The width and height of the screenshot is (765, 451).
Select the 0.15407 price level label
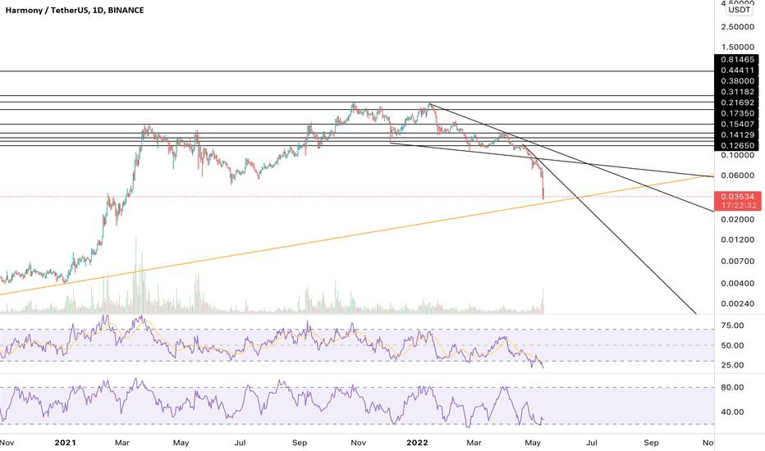point(737,124)
